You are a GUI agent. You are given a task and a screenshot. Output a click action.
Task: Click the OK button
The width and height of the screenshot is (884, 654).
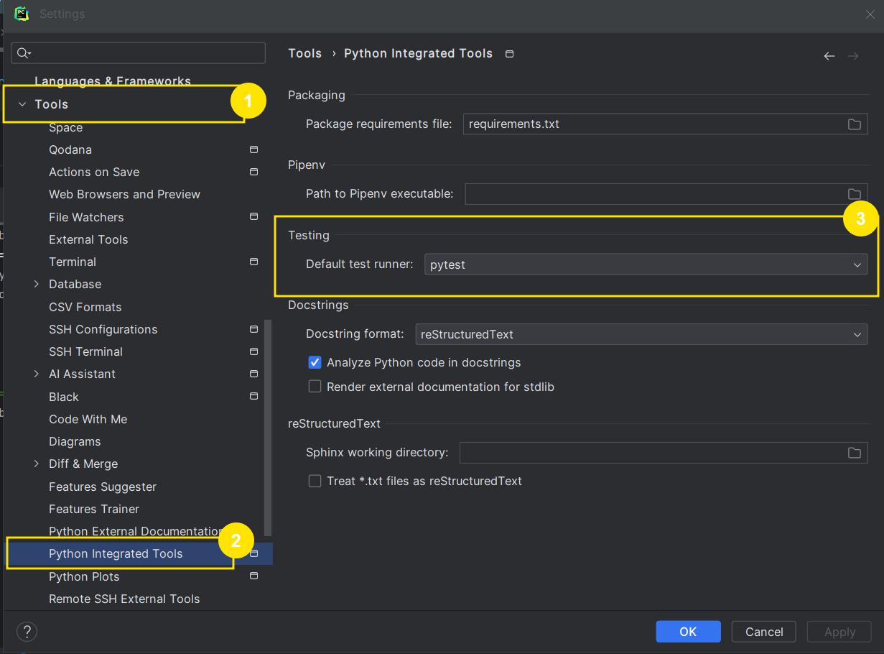(688, 632)
